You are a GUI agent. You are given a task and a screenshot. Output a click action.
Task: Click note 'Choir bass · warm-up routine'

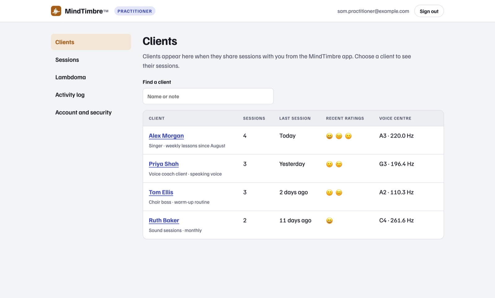tap(179, 202)
